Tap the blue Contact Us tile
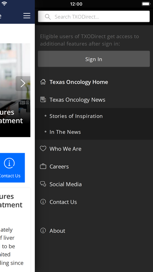153x272 pixels. (x=12, y=168)
